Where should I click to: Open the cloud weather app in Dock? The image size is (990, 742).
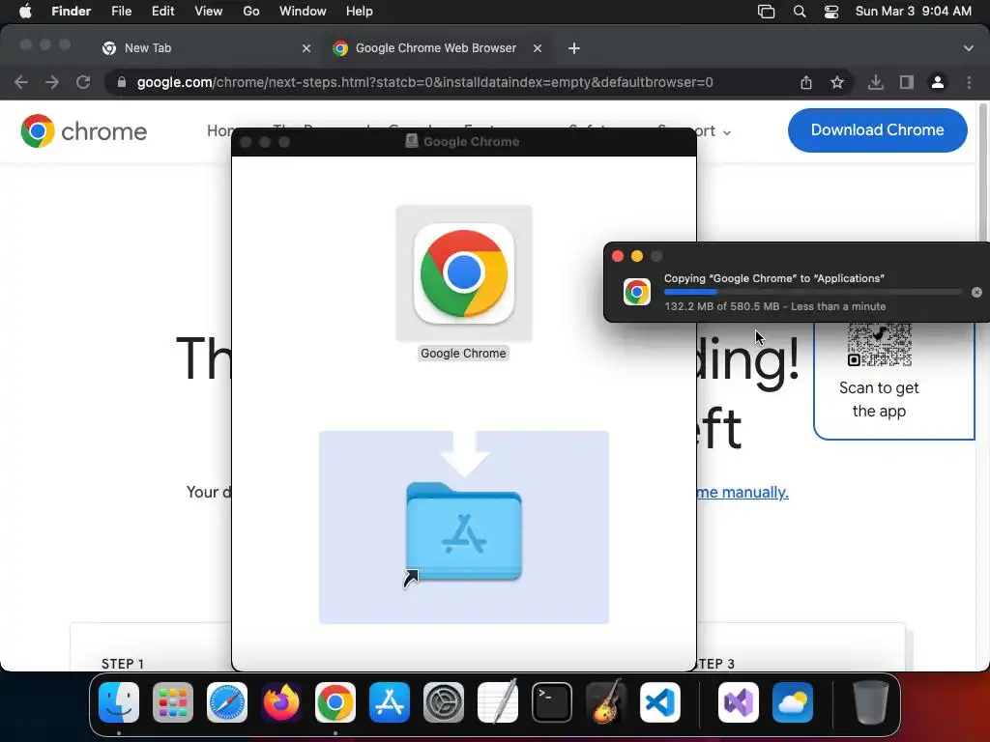click(793, 702)
